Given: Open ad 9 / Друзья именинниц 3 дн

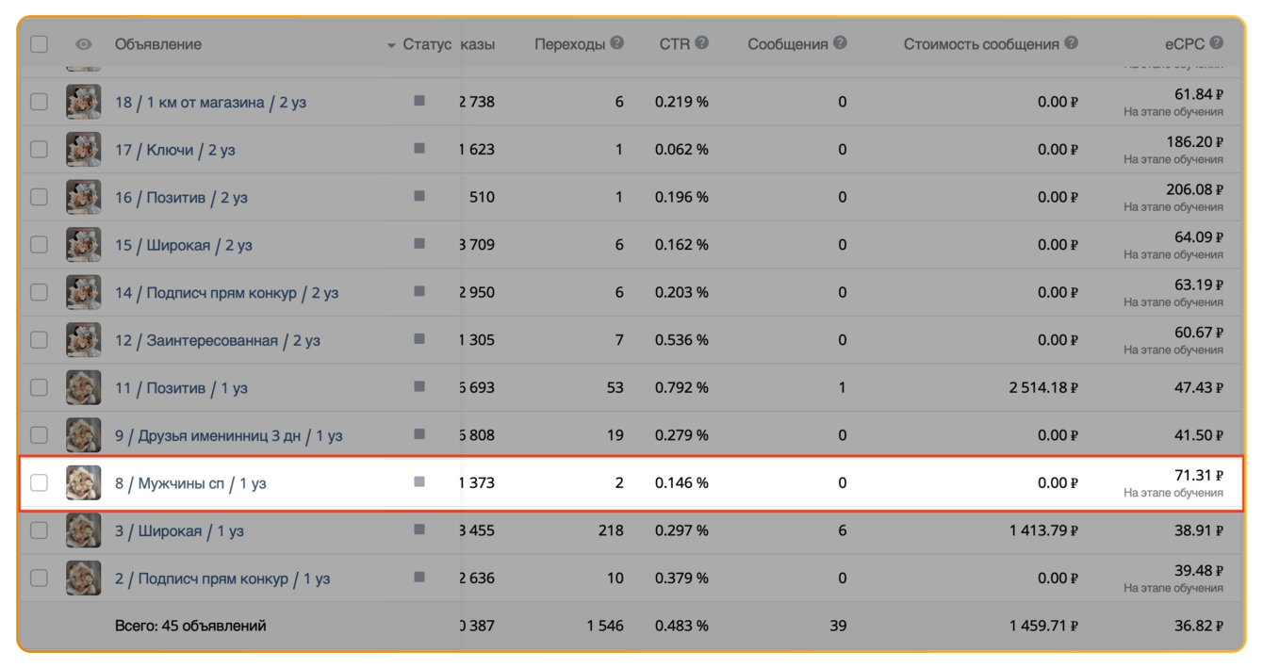Looking at the screenshot, I should (x=228, y=435).
